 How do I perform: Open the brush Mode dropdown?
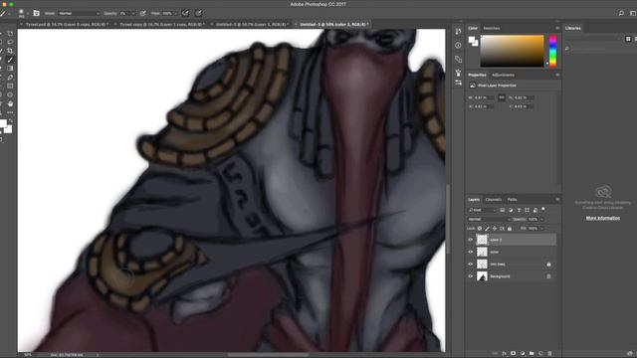[x=79, y=13]
